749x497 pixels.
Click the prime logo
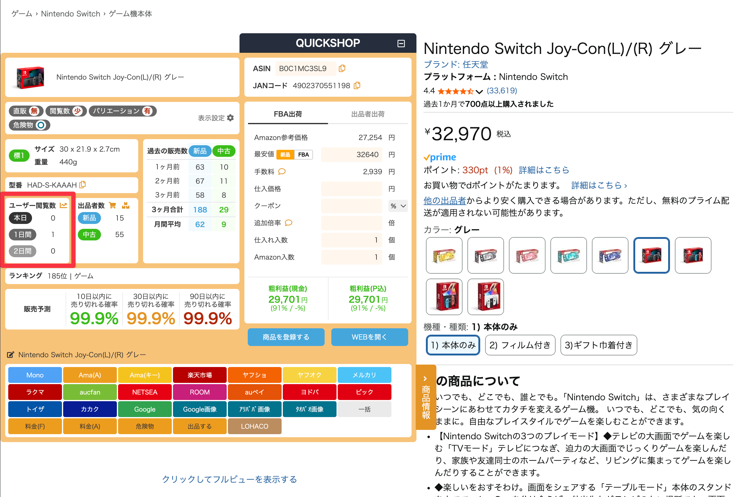440,157
